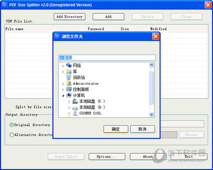The height and width of the screenshot is (170, 213).
Task: Select the 计算机 label in the tree
Action: [79, 95]
